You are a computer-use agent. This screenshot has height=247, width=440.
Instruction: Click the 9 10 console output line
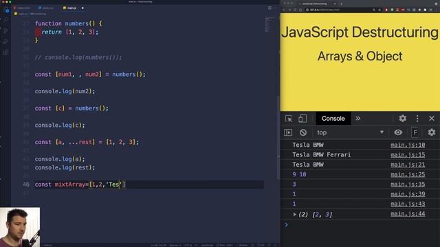(299, 174)
